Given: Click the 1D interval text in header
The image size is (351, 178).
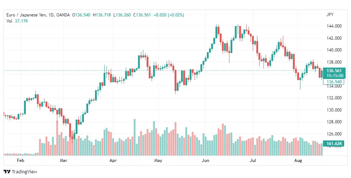Looking at the screenshot, I should pos(51,15).
